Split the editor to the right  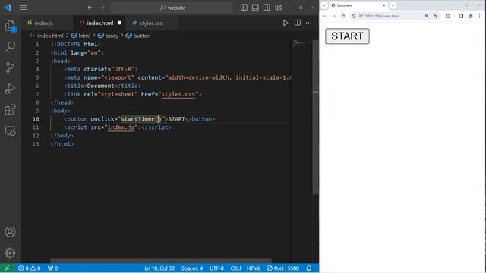pyautogui.click(x=297, y=23)
